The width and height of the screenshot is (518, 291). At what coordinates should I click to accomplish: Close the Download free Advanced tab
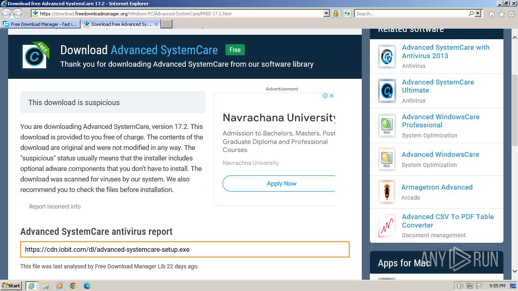(x=156, y=24)
